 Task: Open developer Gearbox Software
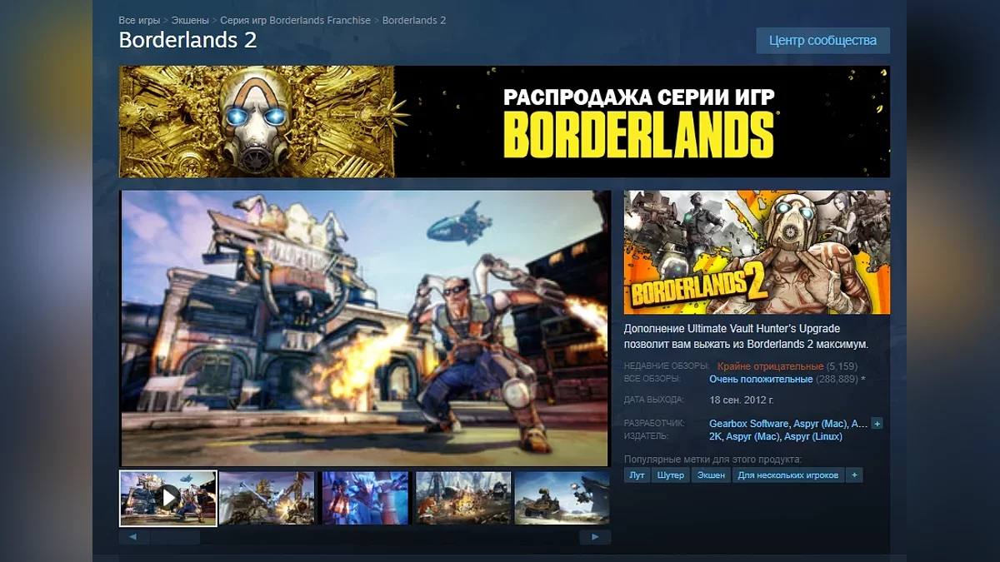tap(748, 424)
